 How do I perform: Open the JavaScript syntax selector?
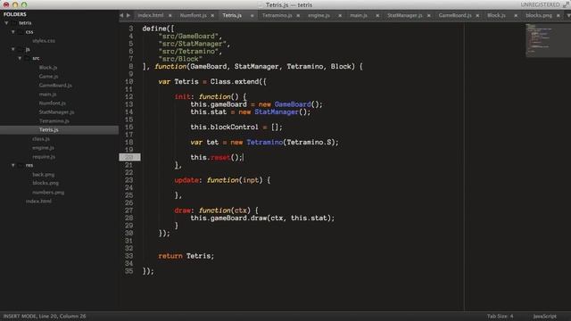coord(545,317)
